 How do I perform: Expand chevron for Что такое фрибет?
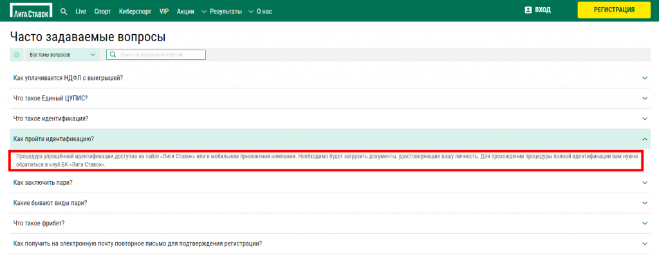tap(645, 223)
